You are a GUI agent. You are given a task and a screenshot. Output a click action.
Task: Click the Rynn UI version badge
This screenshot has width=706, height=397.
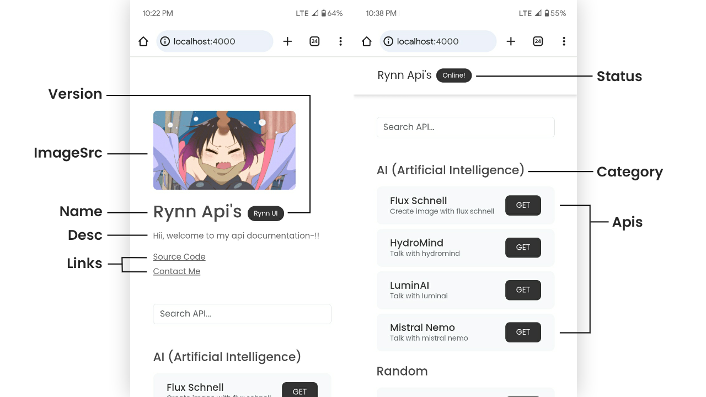(x=266, y=213)
